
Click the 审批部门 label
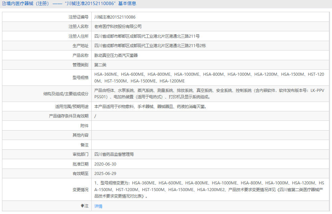(x=81, y=154)
